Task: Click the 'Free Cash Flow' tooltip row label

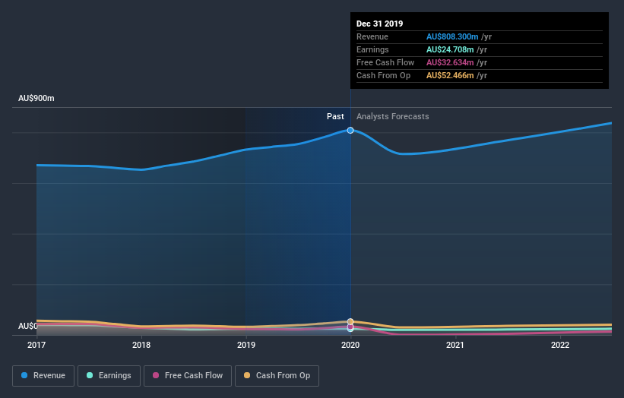Action: point(385,62)
